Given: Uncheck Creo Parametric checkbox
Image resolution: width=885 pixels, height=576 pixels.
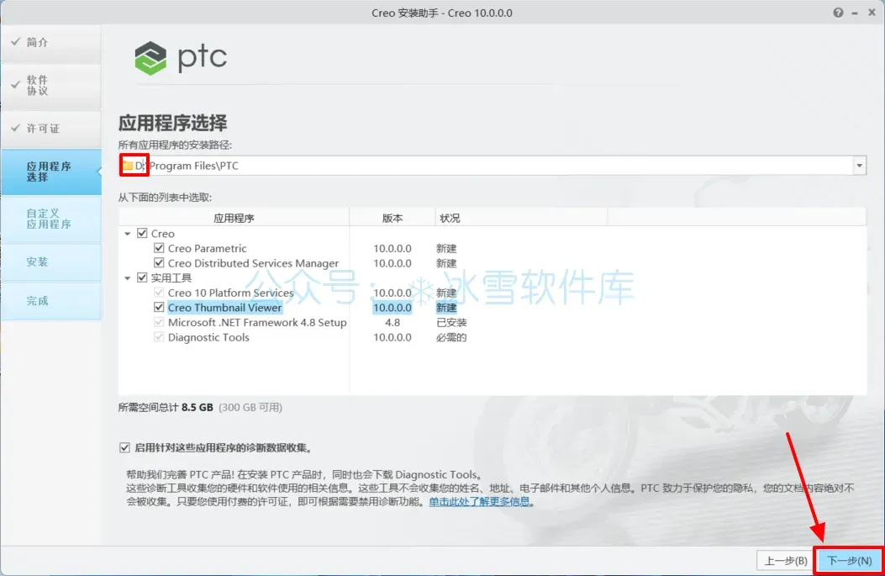Looking at the screenshot, I should point(159,248).
